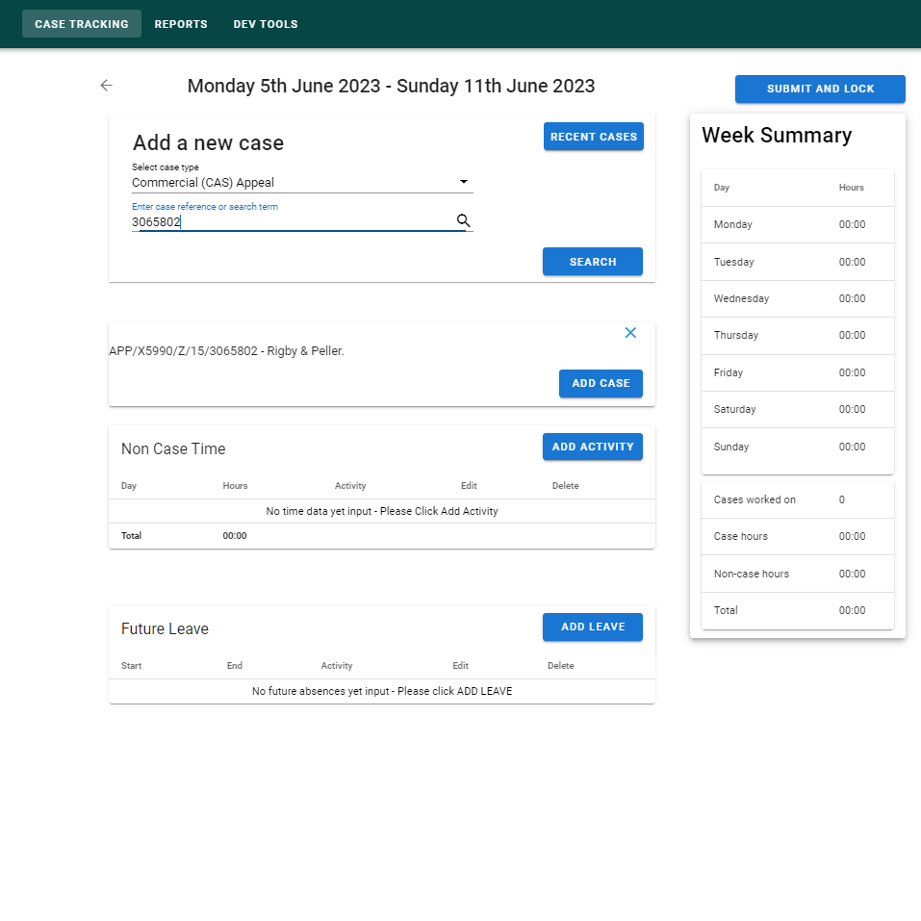
Task: Show Recent Cases
Action: pyautogui.click(x=593, y=137)
